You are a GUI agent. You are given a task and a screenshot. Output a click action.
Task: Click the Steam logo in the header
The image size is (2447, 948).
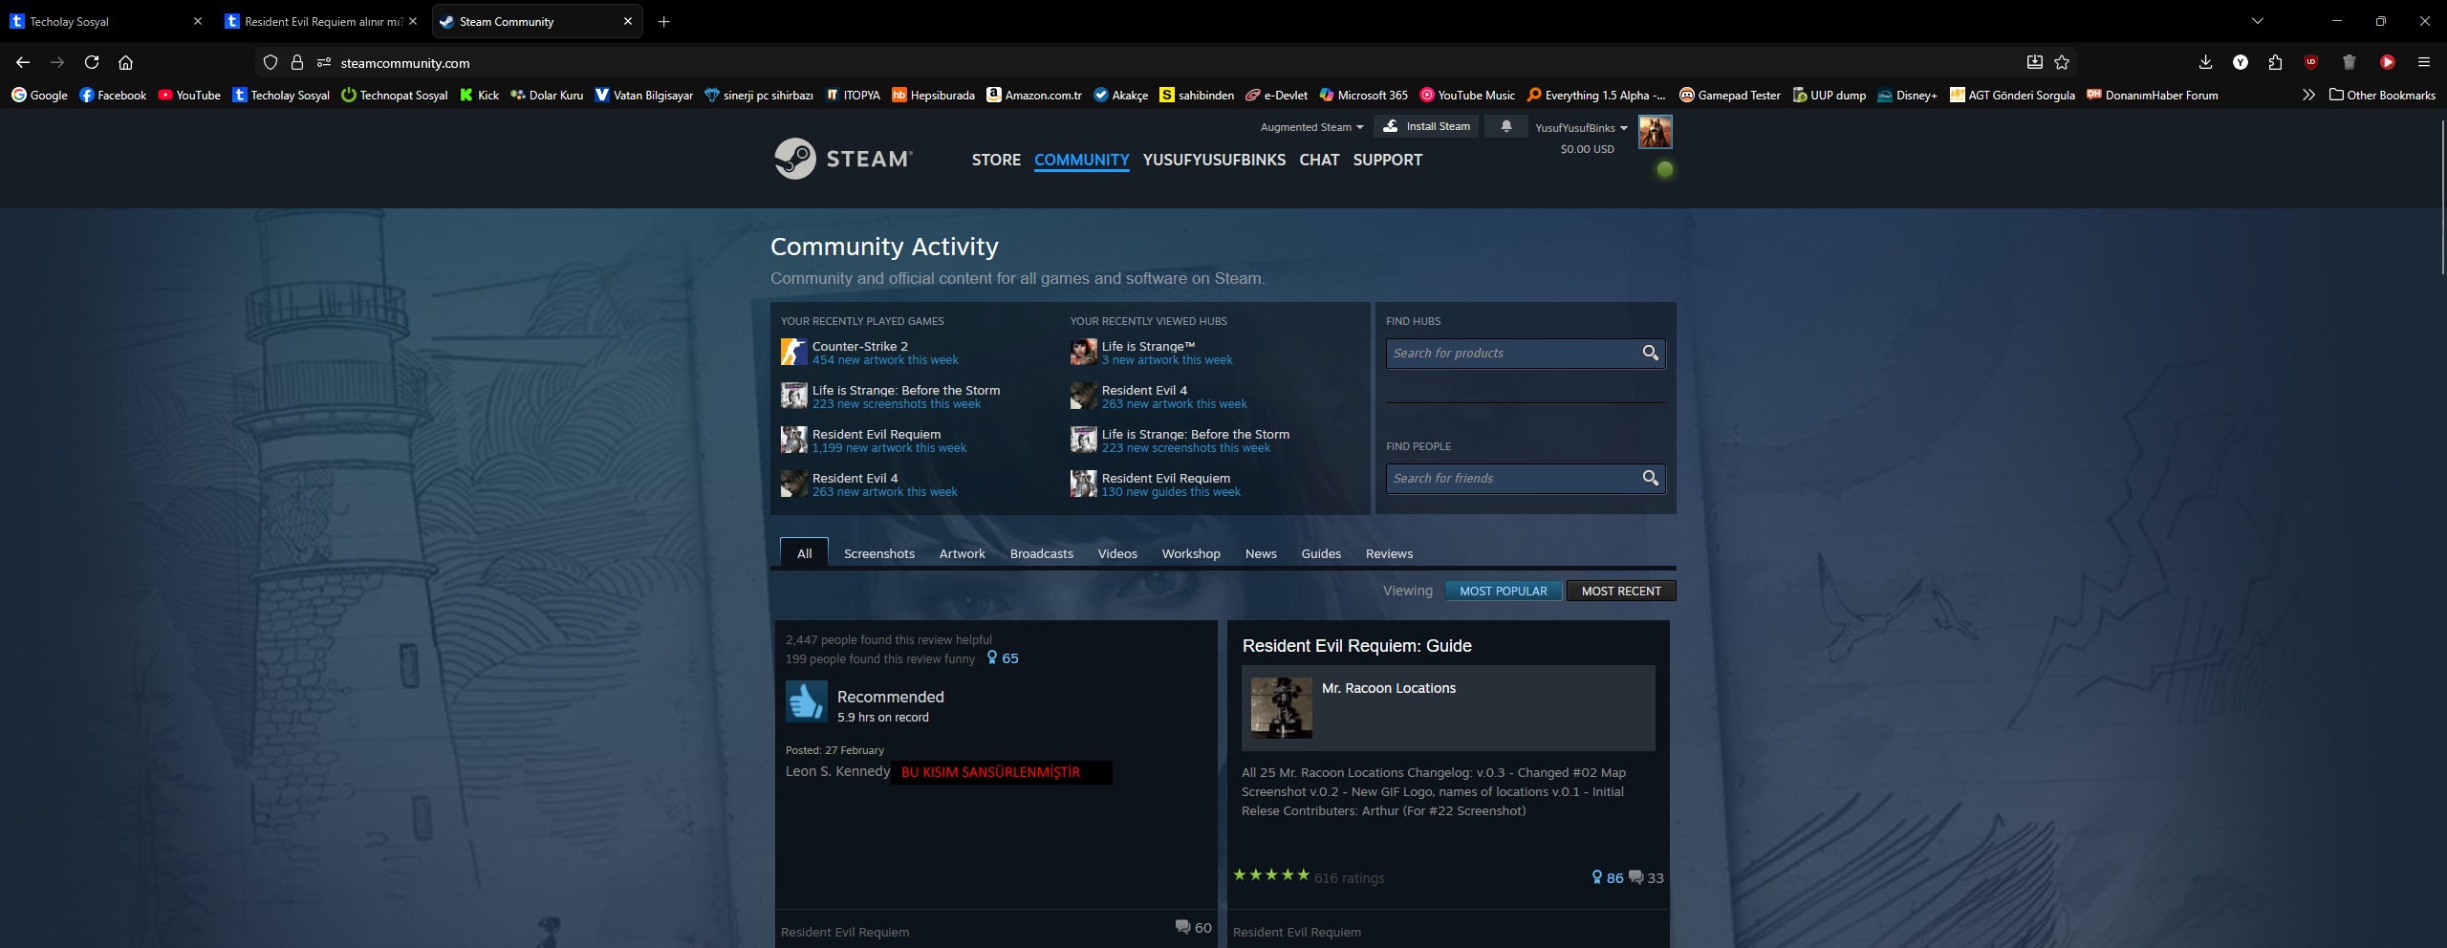pyautogui.click(x=843, y=159)
